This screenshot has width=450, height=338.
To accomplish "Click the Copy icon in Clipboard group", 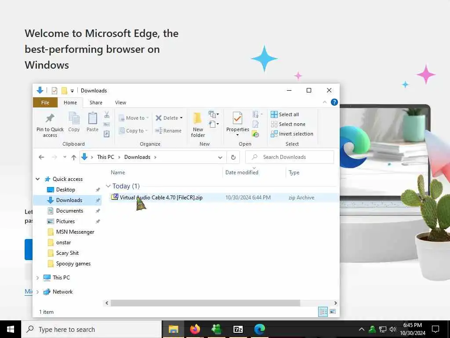I will [74, 118].
